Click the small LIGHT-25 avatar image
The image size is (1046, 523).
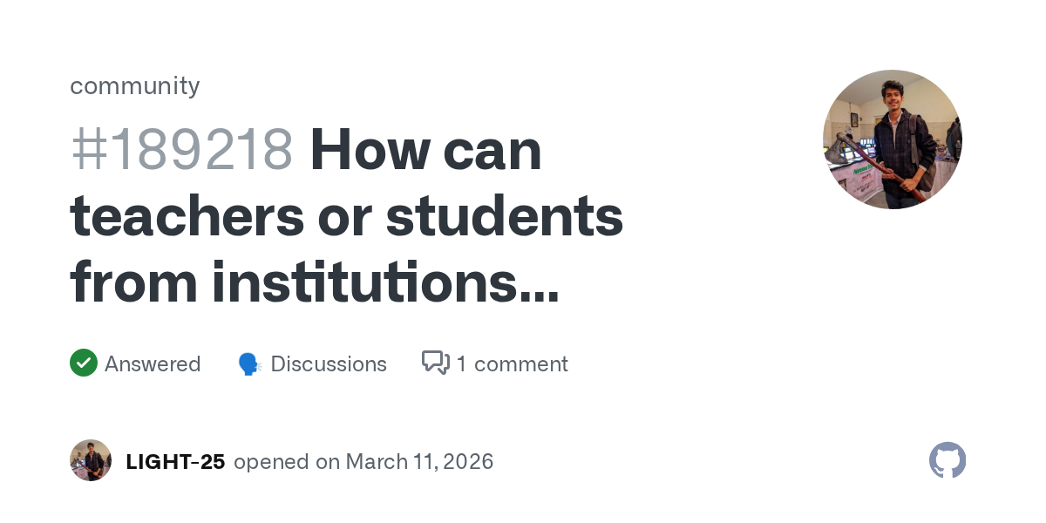(x=91, y=460)
